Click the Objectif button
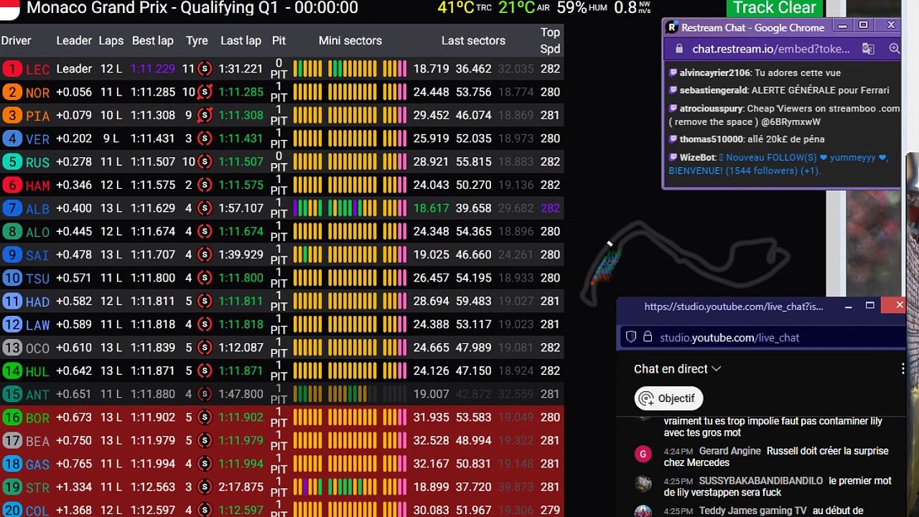 (x=668, y=399)
